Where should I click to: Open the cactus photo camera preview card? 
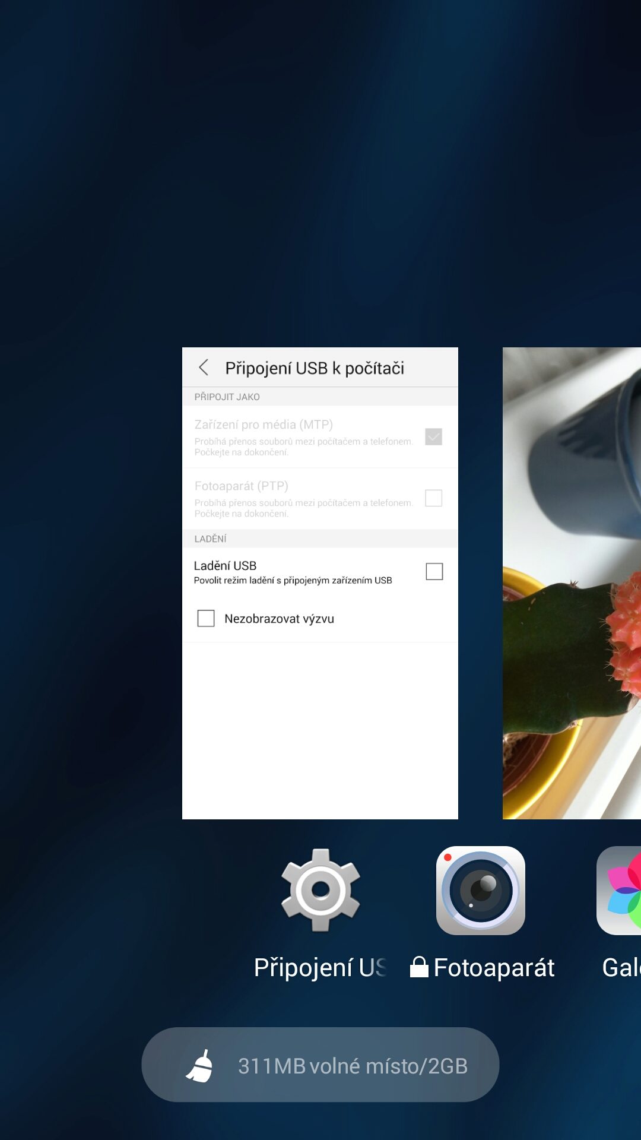[572, 583]
